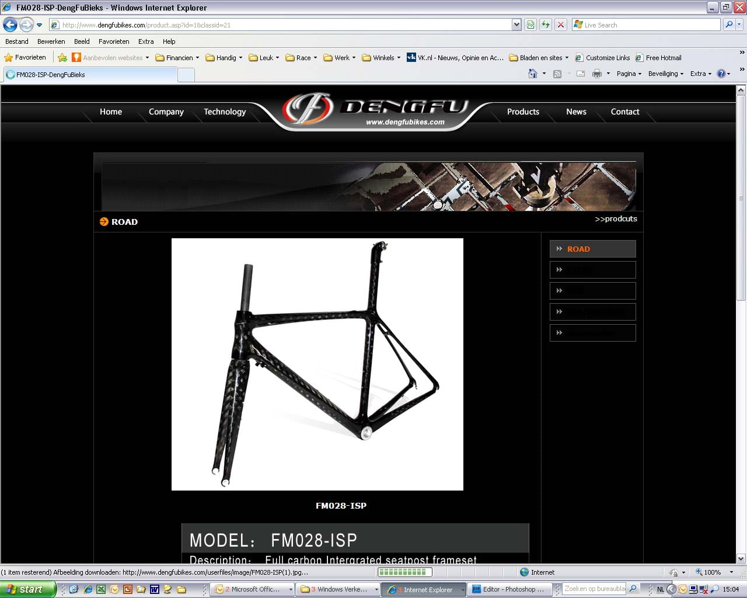The height and width of the screenshot is (598, 747).
Task: Open the Financien favorites folder dropdown
Action: pos(177,58)
